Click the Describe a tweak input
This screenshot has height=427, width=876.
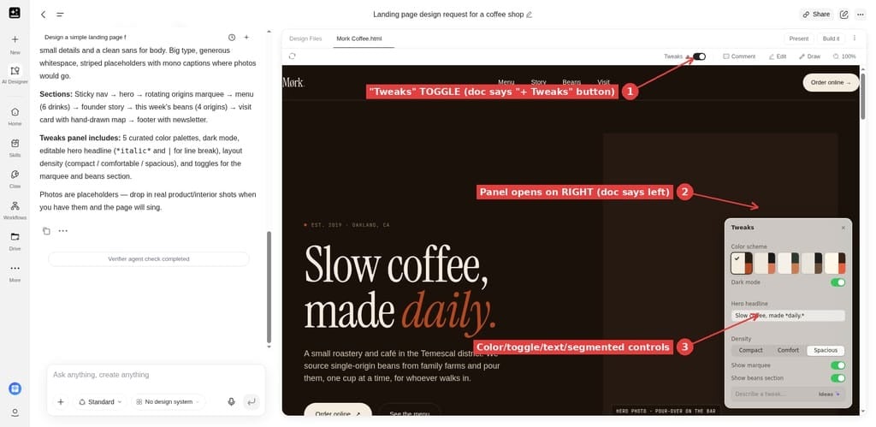[x=772, y=394]
